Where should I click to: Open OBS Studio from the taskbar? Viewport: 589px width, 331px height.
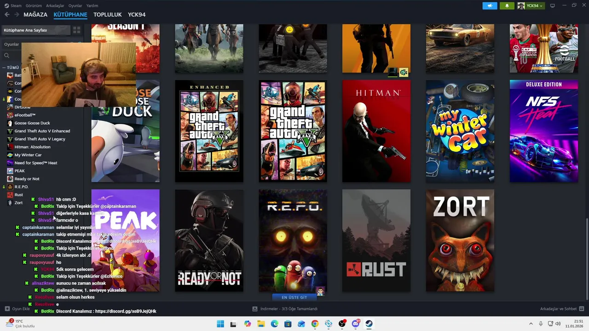(342, 324)
